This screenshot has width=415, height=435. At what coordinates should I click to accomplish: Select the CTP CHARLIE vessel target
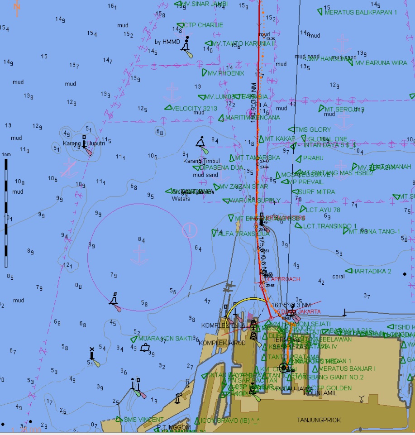tap(180, 25)
